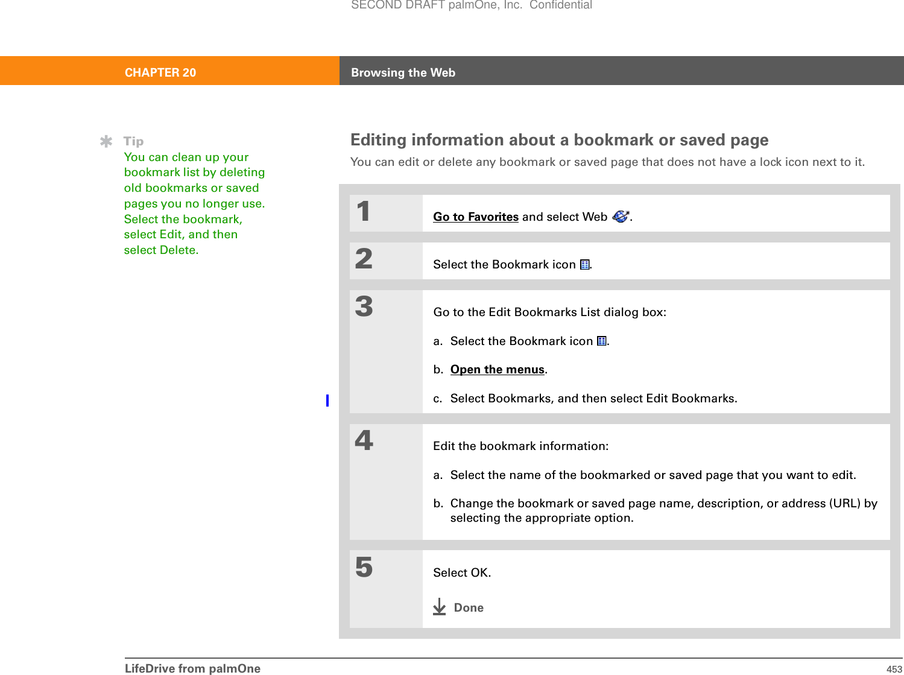Click the Done arrow icon

(440, 607)
